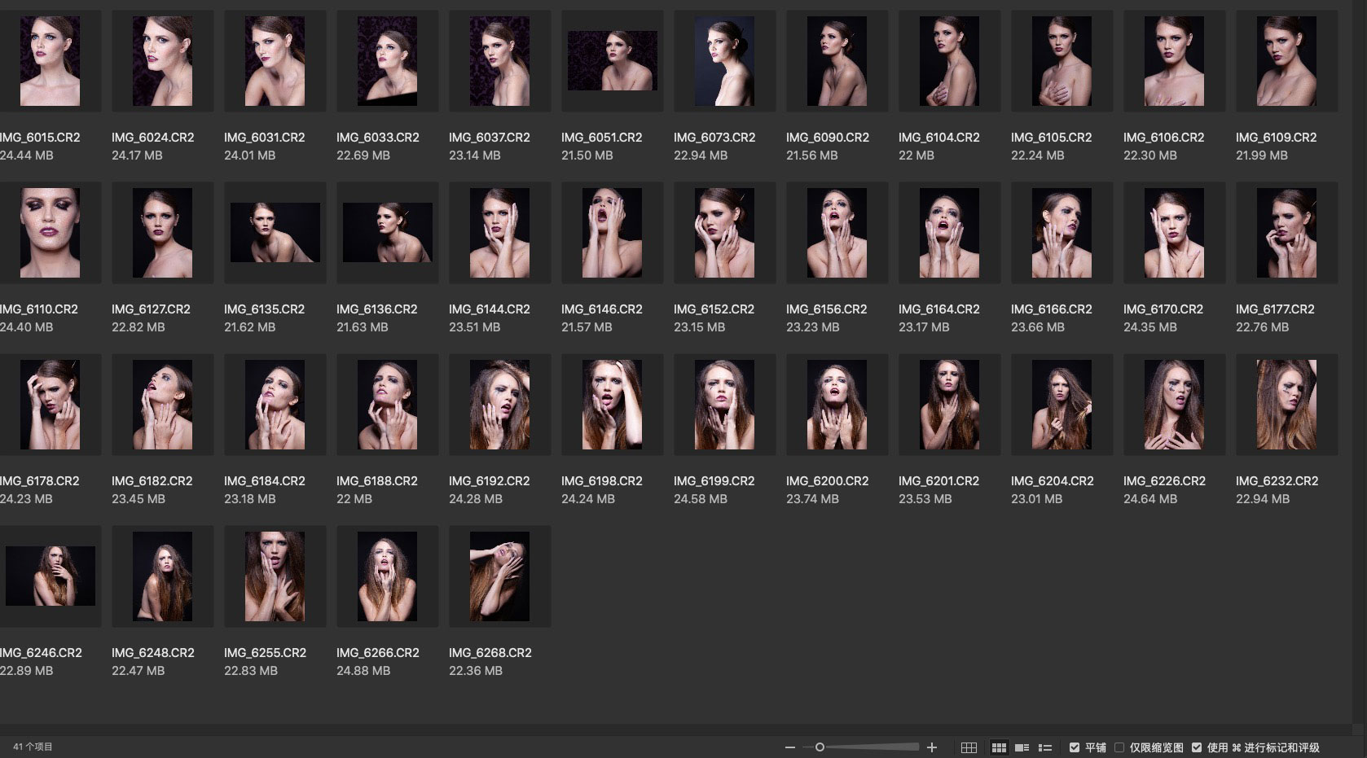Select thumbnail IMG_6051.CR2

pos(612,61)
